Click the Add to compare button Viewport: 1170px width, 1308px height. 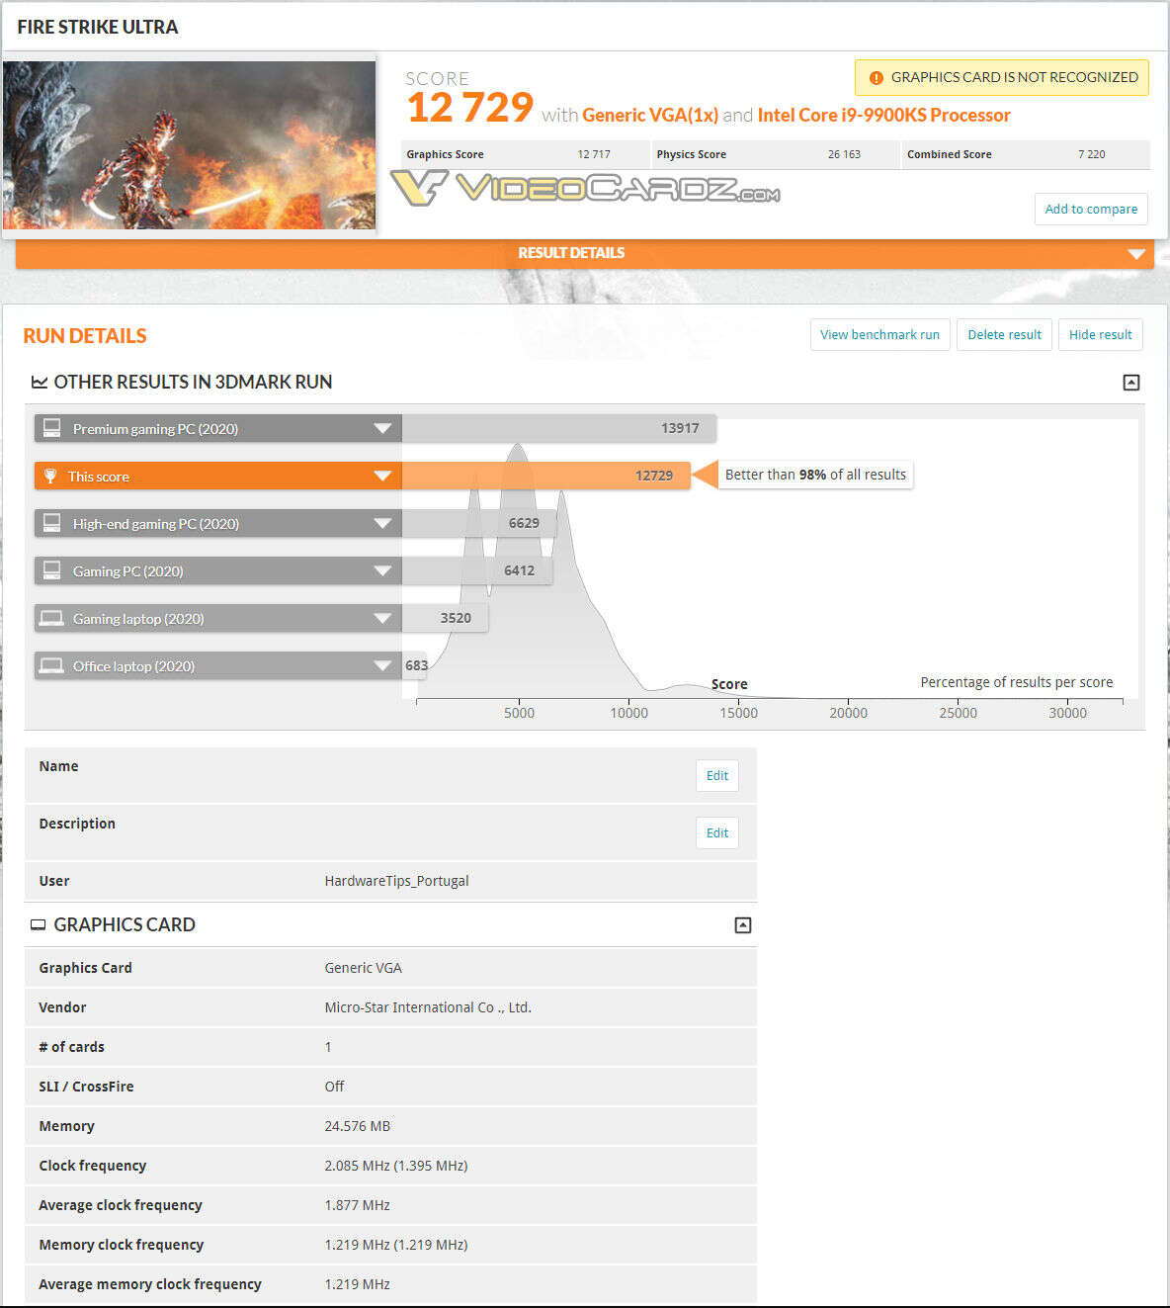[x=1090, y=209]
